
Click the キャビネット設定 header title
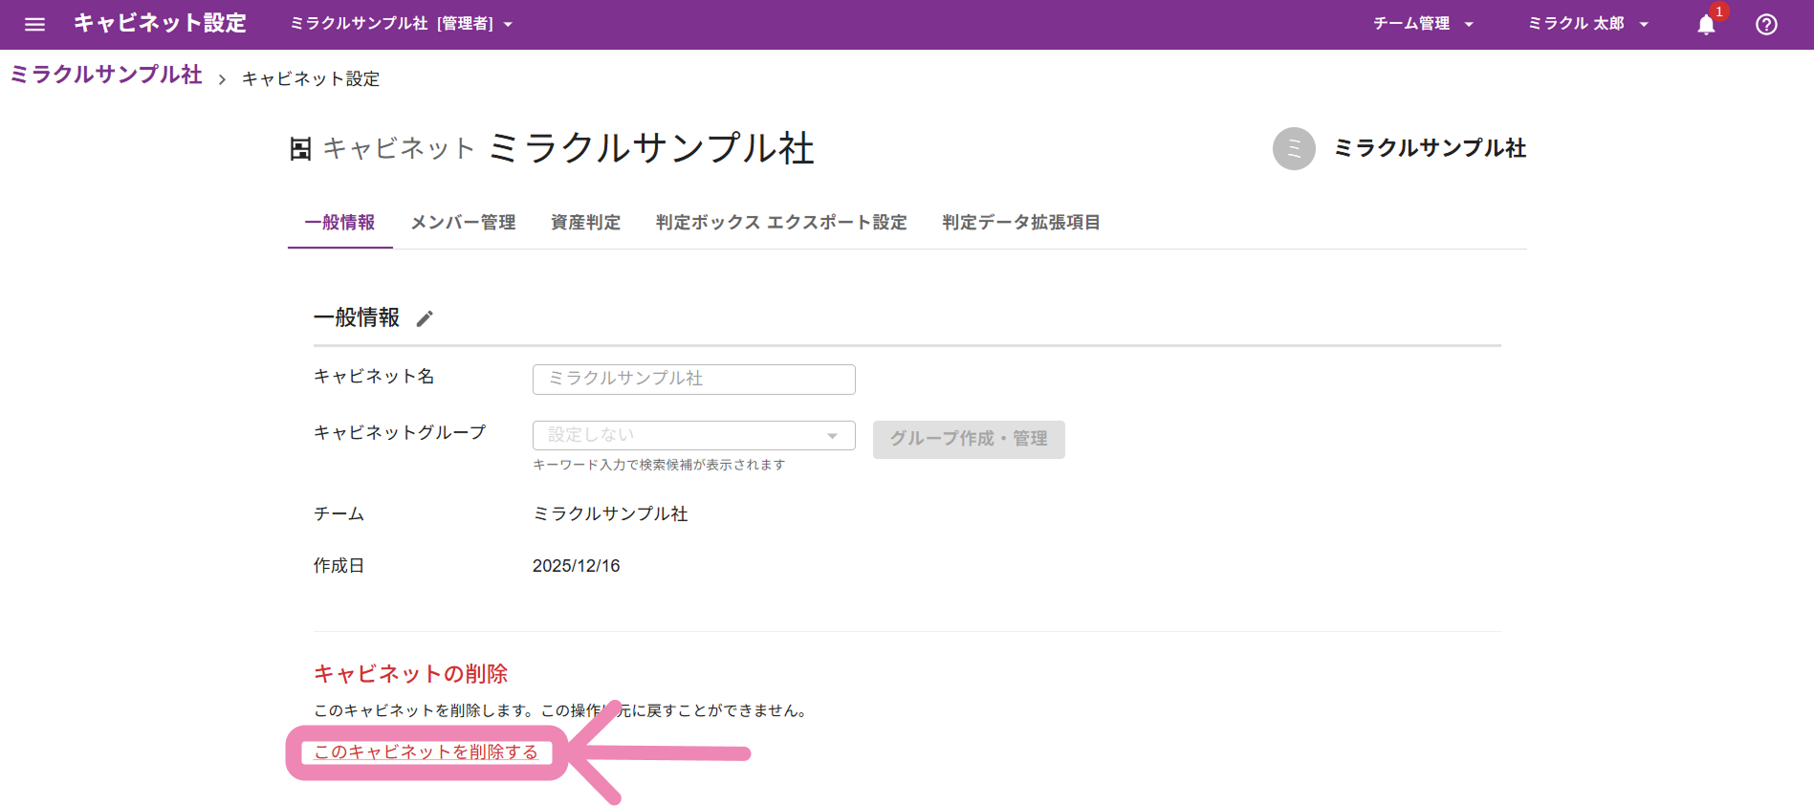point(160,24)
